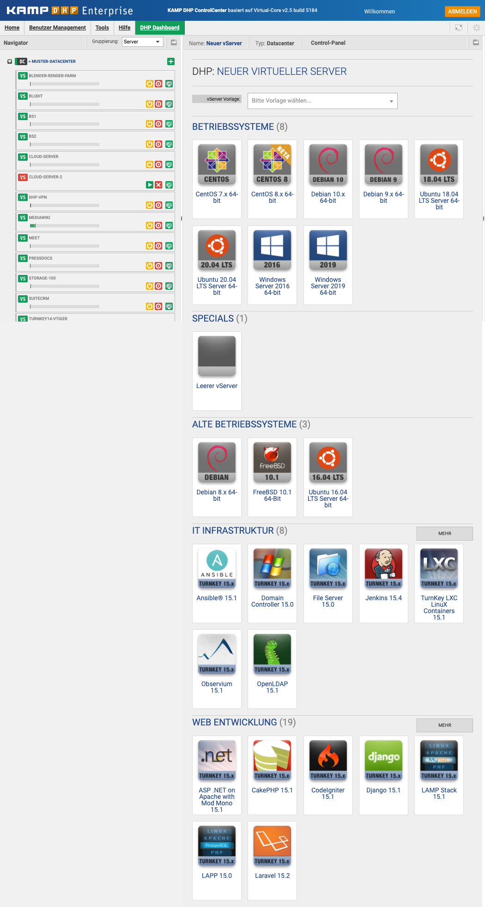Screen dimensions: 485x907
Task: Click the yellow shutdown icon for MEDIAWIKI
Action: [150, 225]
